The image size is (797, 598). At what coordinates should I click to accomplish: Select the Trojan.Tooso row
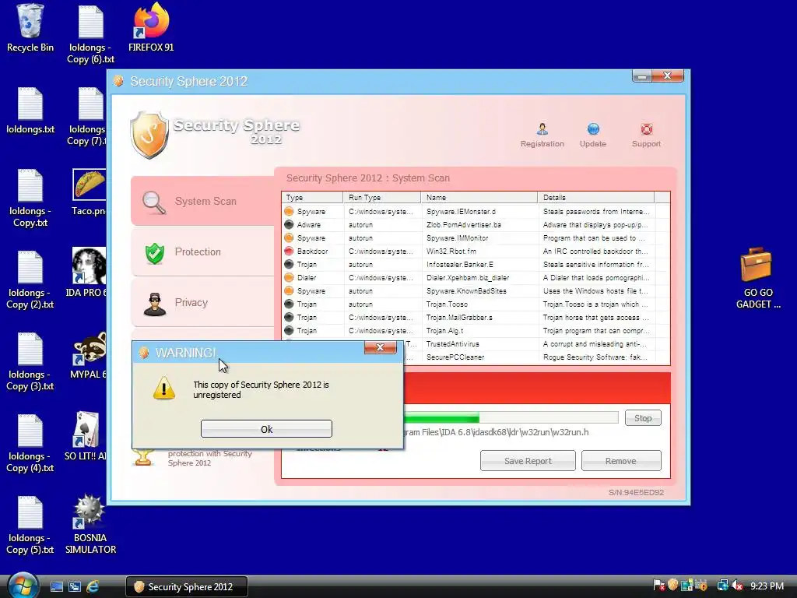(x=476, y=304)
